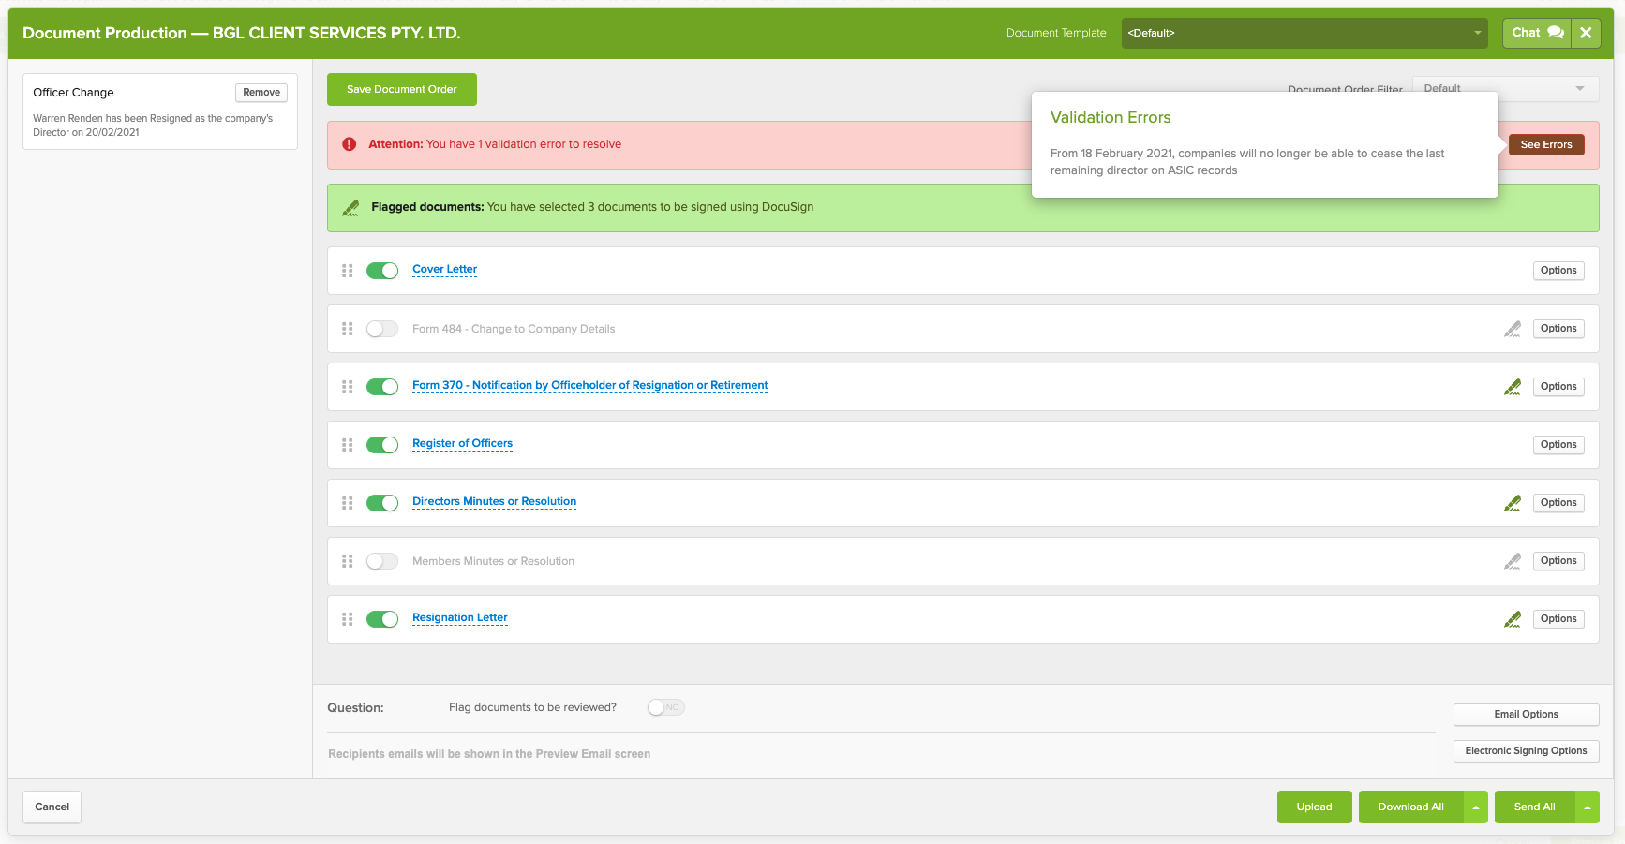Disable the Cover Letter toggle
This screenshot has width=1625, height=844.
pyautogui.click(x=382, y=271)
